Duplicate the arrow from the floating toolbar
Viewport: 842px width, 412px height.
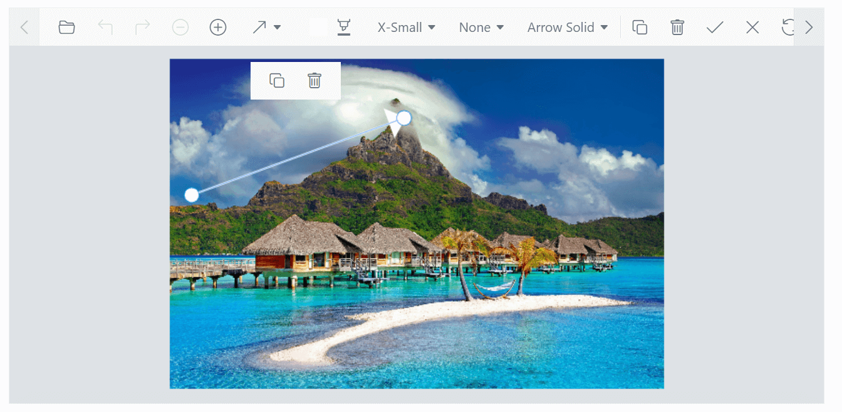(277, 80)
